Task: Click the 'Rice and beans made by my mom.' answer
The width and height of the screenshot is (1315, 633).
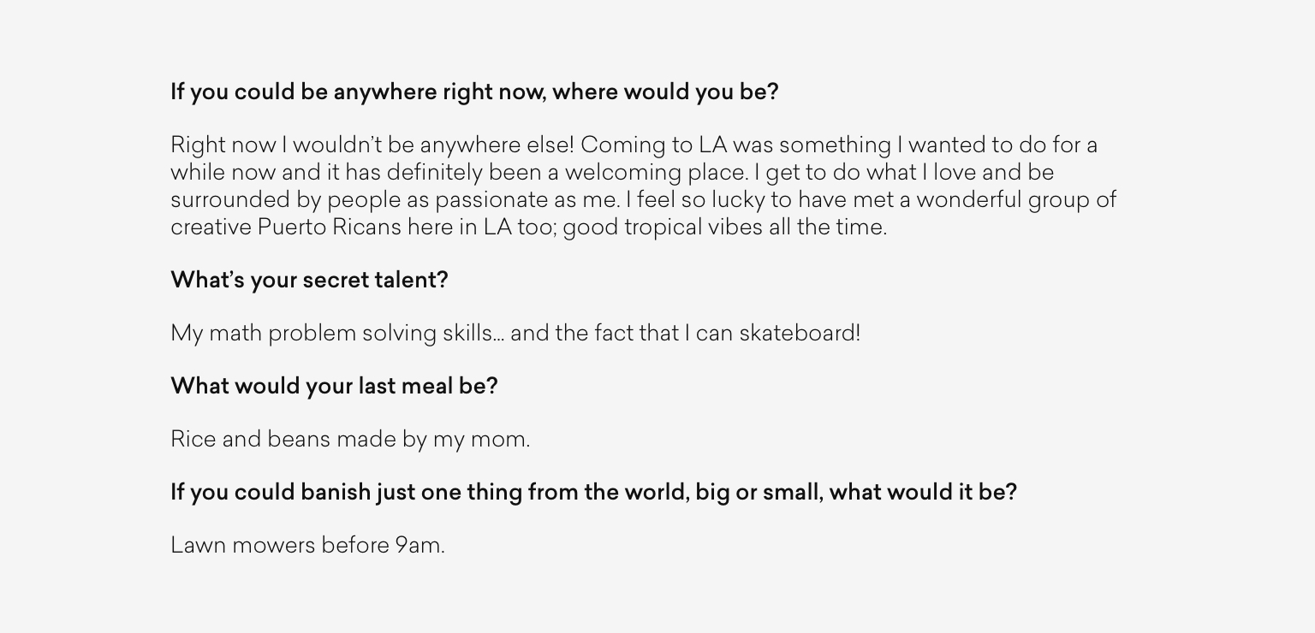Action: pos(350,440)
